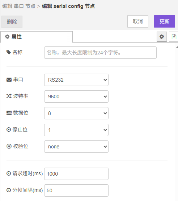Image resolution: width=178 pixels, height=201 pixels.
Task: Expand the 停止位 dropdown showing 1
Action: [x=76, y=130]
